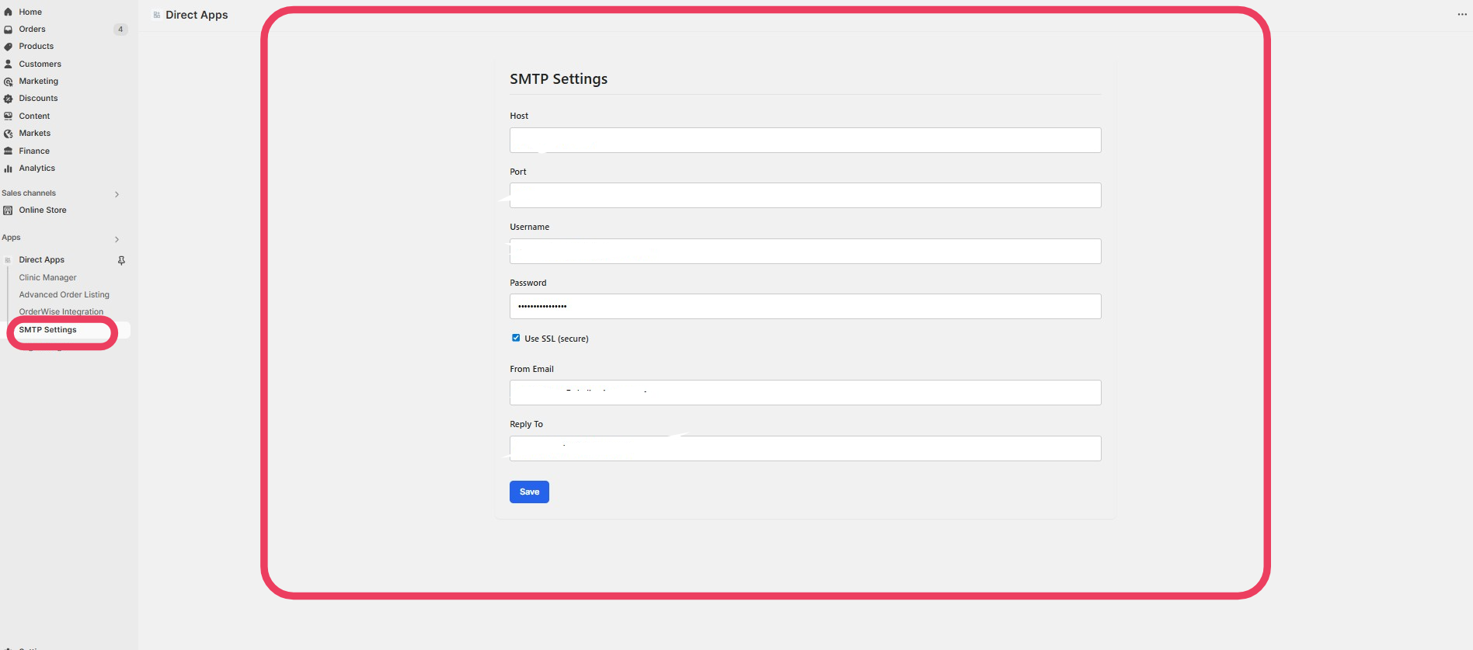Click the Analytics bar chart icon
1473x650 pixels.
[8, 169]
